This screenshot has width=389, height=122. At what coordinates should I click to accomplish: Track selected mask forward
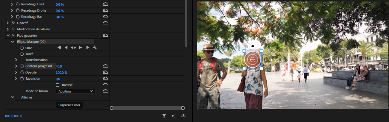point(80,48)
